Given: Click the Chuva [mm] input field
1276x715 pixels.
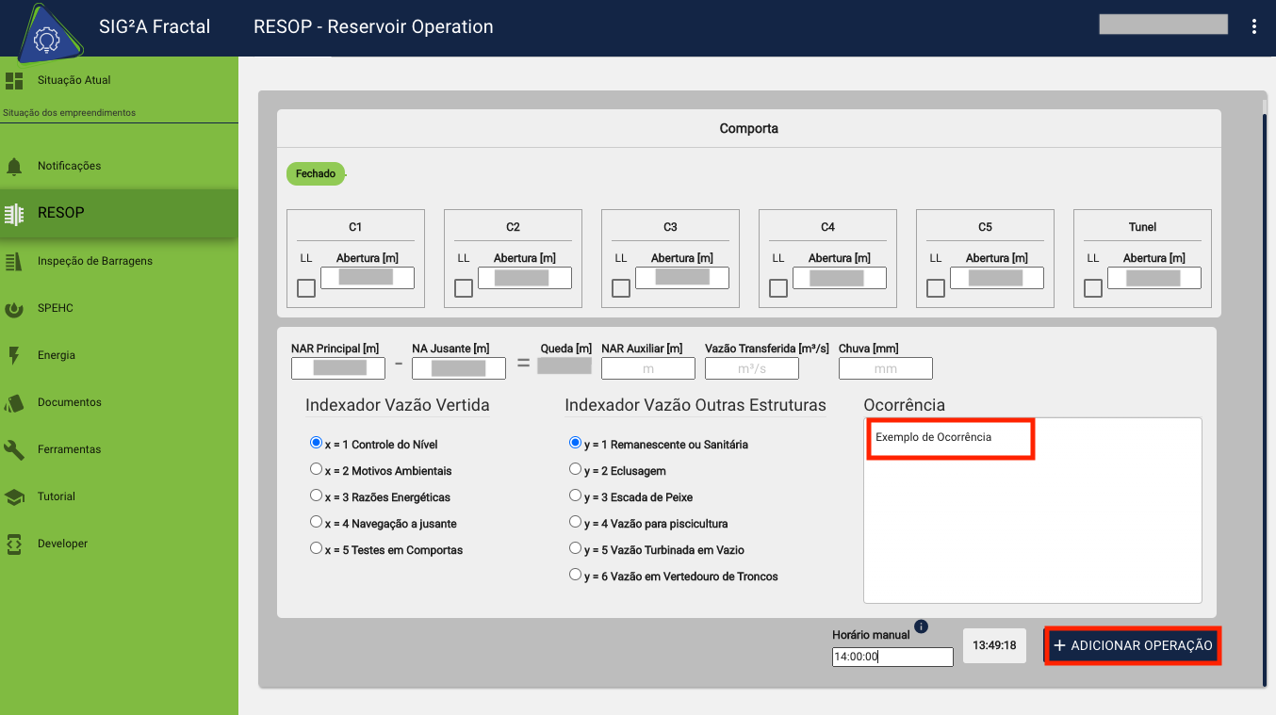Looking at the screenshot, I should point(885,369).
